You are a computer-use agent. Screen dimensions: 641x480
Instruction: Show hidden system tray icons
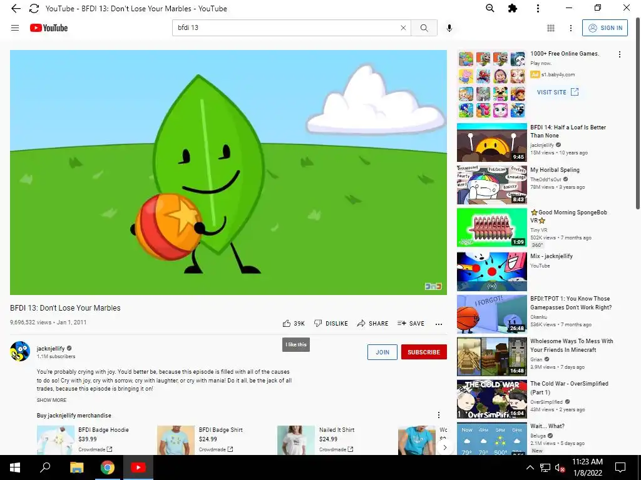point(530,467)
